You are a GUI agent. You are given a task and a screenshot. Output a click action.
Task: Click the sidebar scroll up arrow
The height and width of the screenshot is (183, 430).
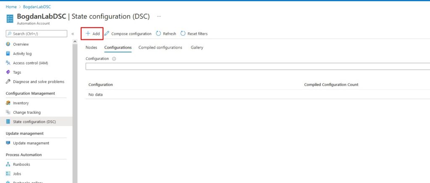tap(75, 42)
